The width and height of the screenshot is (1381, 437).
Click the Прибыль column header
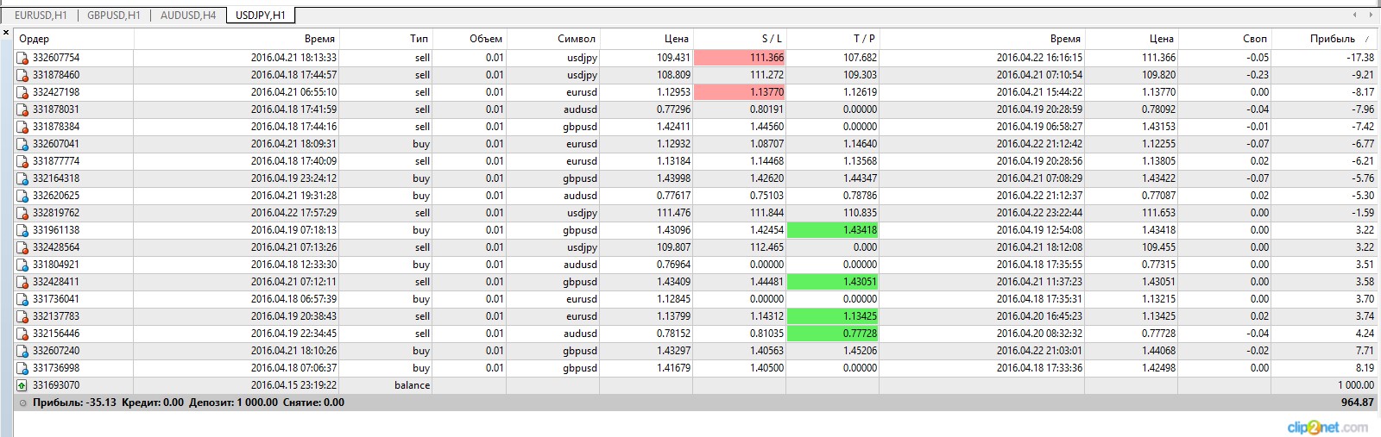point(1326,39)
